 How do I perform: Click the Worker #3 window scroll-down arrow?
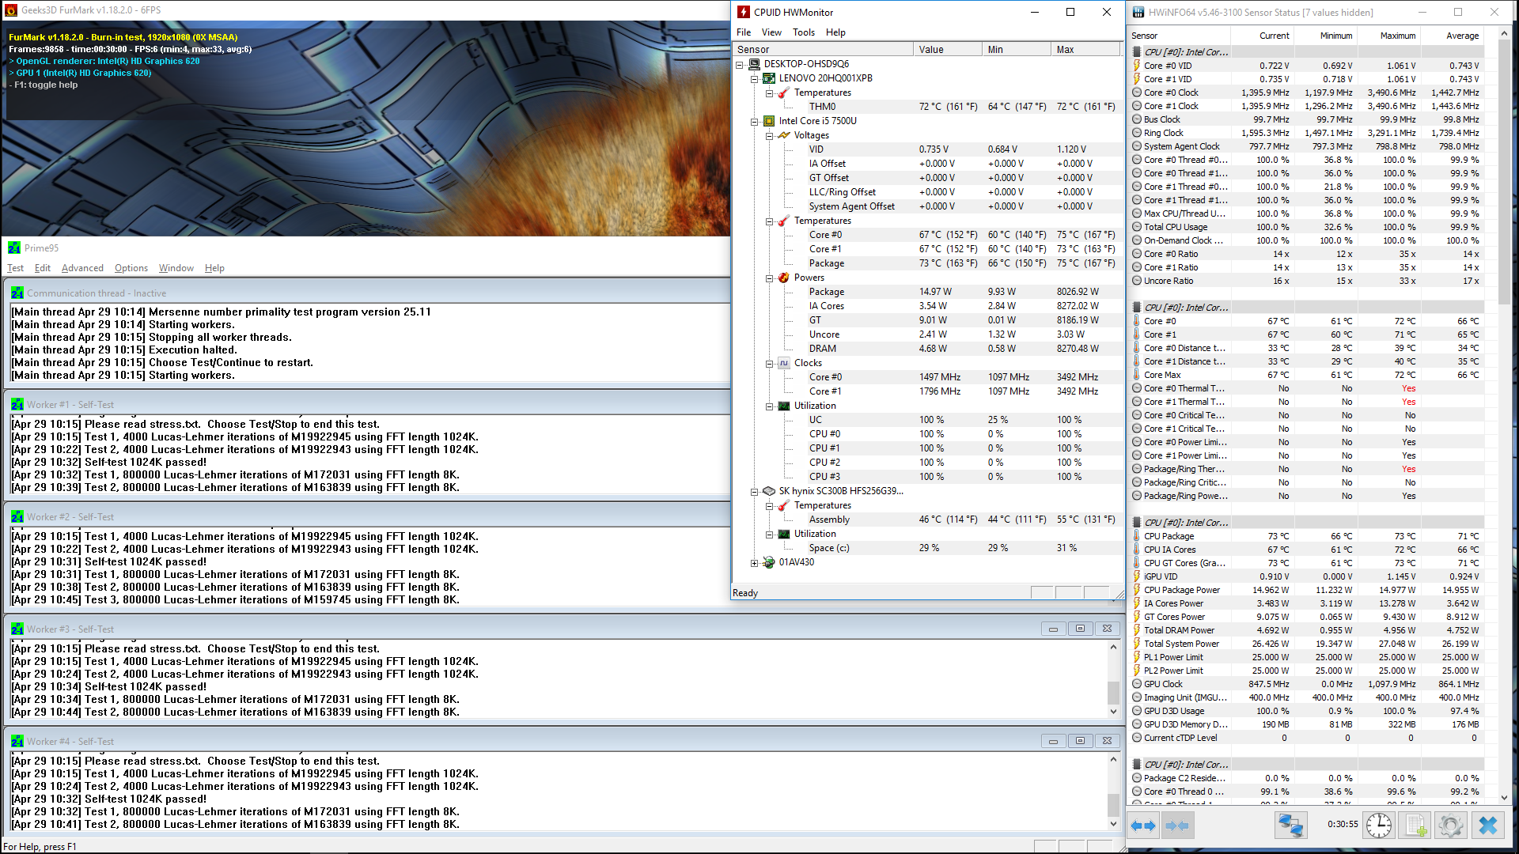[1113, 712]
